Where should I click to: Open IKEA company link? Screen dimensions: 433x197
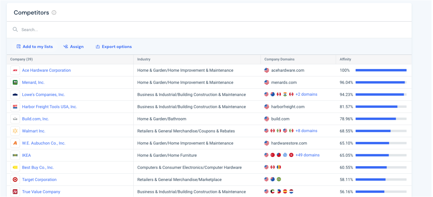(26, 155)
